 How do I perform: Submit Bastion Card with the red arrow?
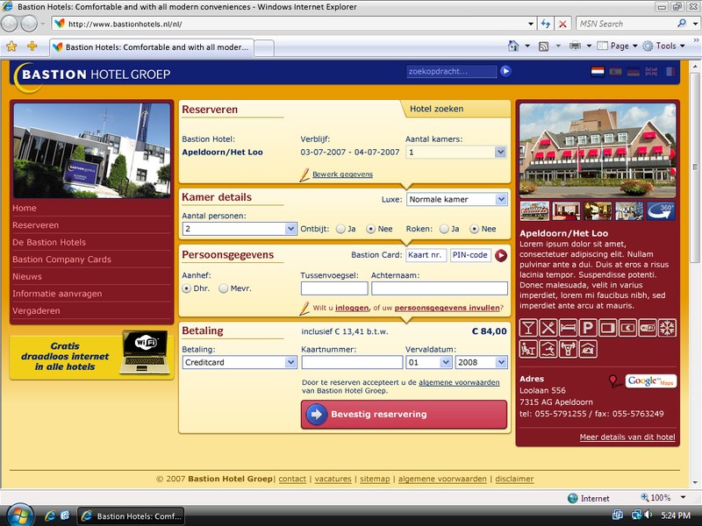pos(501,255)
